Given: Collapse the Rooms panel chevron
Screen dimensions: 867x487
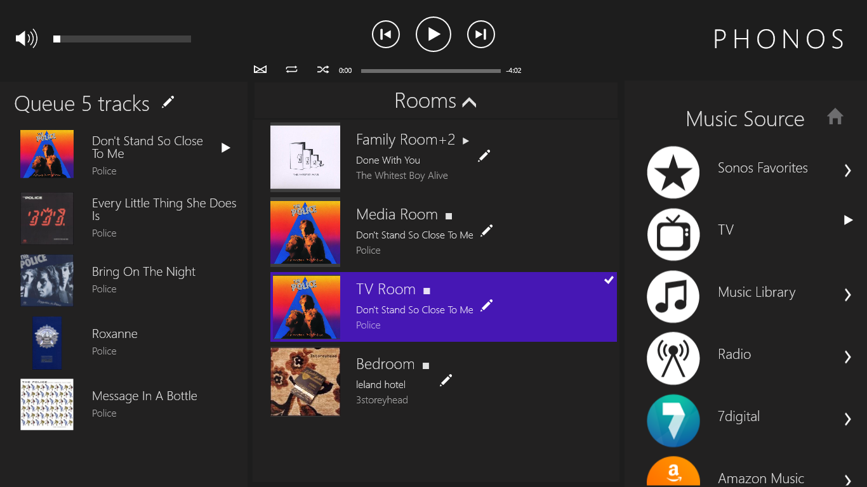Looking at the screenshot, I should [470, 102].
